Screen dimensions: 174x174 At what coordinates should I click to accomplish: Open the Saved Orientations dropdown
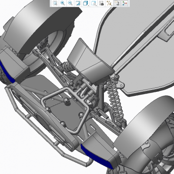click(94, 3)
